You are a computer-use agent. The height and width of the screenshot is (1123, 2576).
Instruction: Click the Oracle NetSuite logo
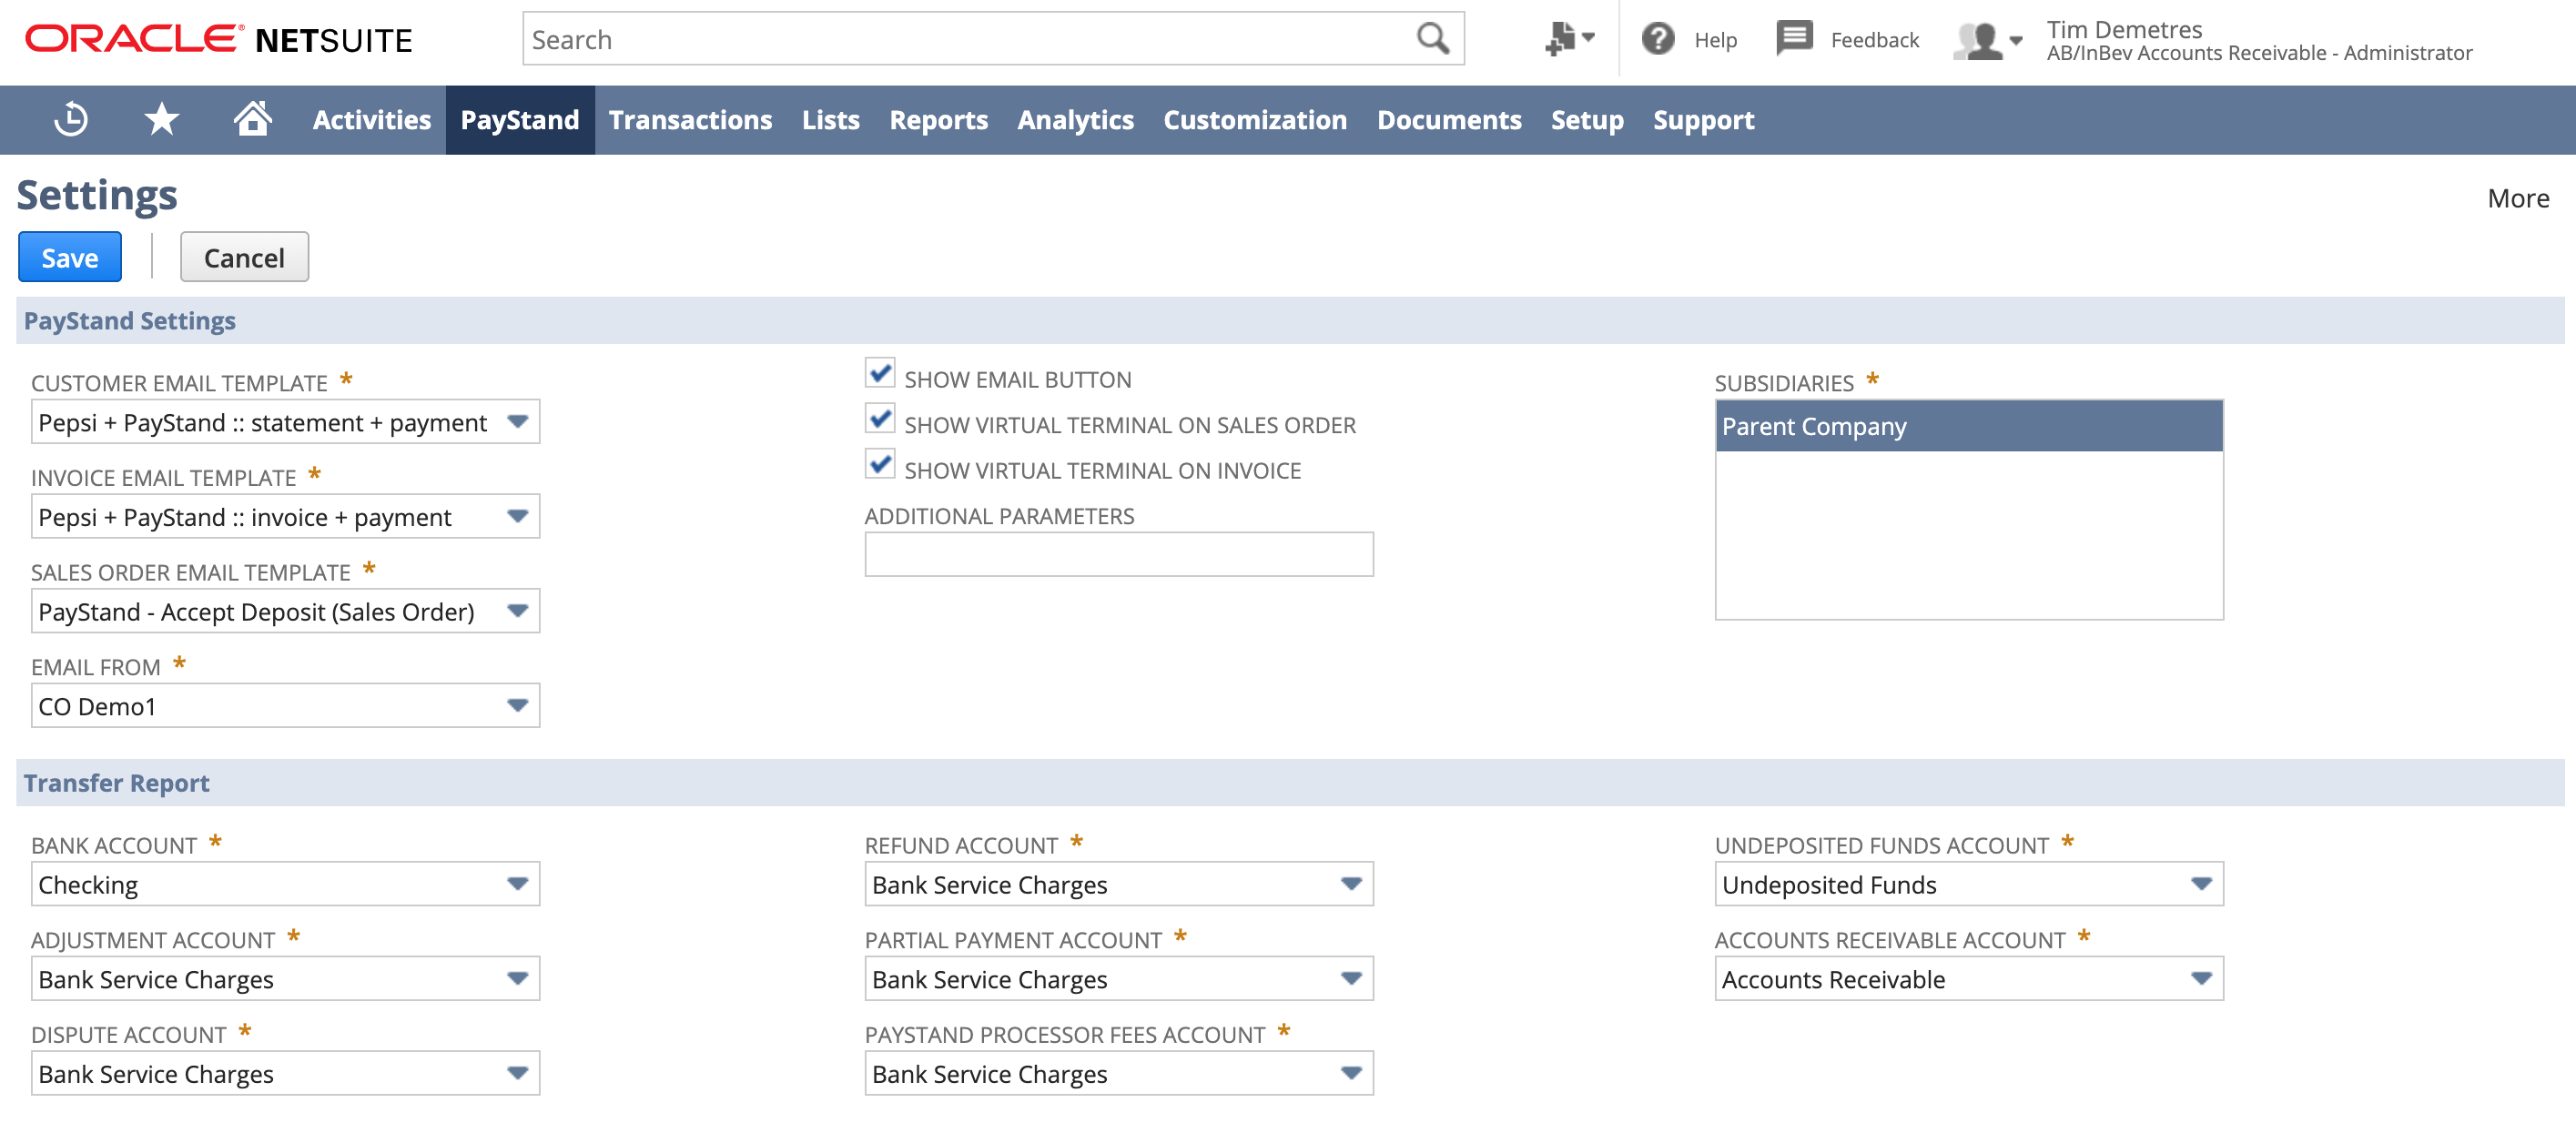tap(218, 39)
